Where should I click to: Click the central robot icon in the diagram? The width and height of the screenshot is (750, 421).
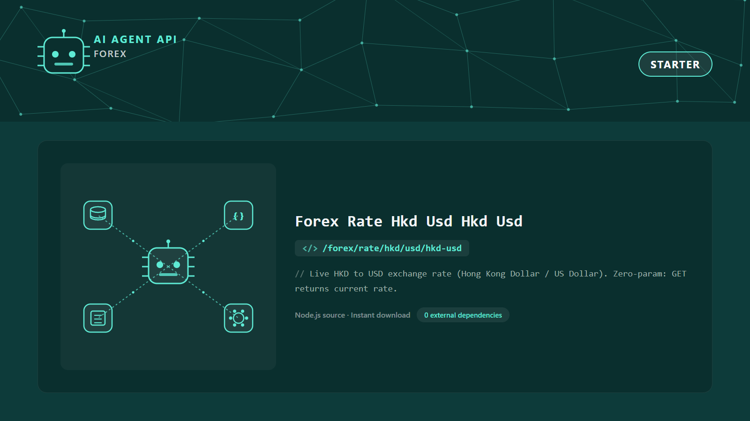168,263
